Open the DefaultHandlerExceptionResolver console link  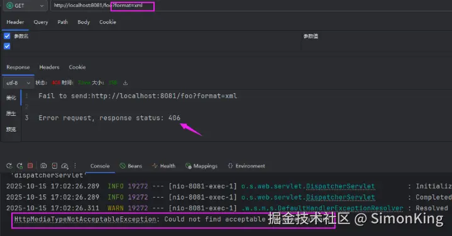(340, 208)
